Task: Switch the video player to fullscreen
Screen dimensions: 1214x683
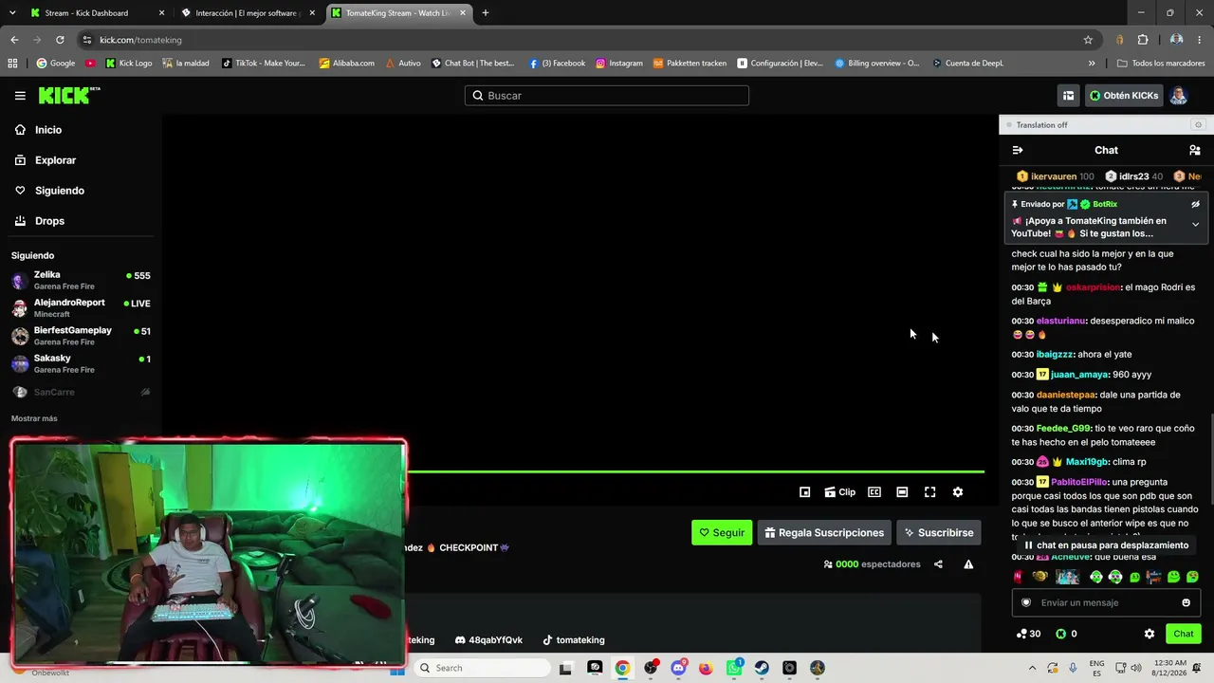Action: pos(929,492)
